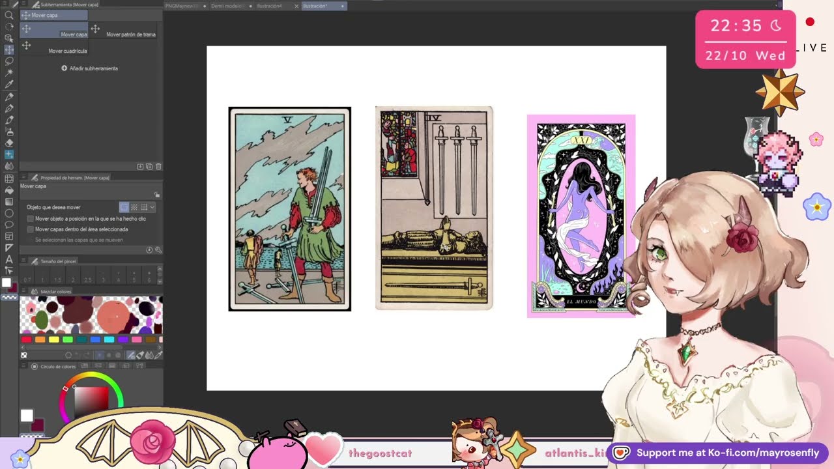The height and width of the screenshot is (469, 834).
Task: Select the Frame border tool
Action: tap(9, 236)
